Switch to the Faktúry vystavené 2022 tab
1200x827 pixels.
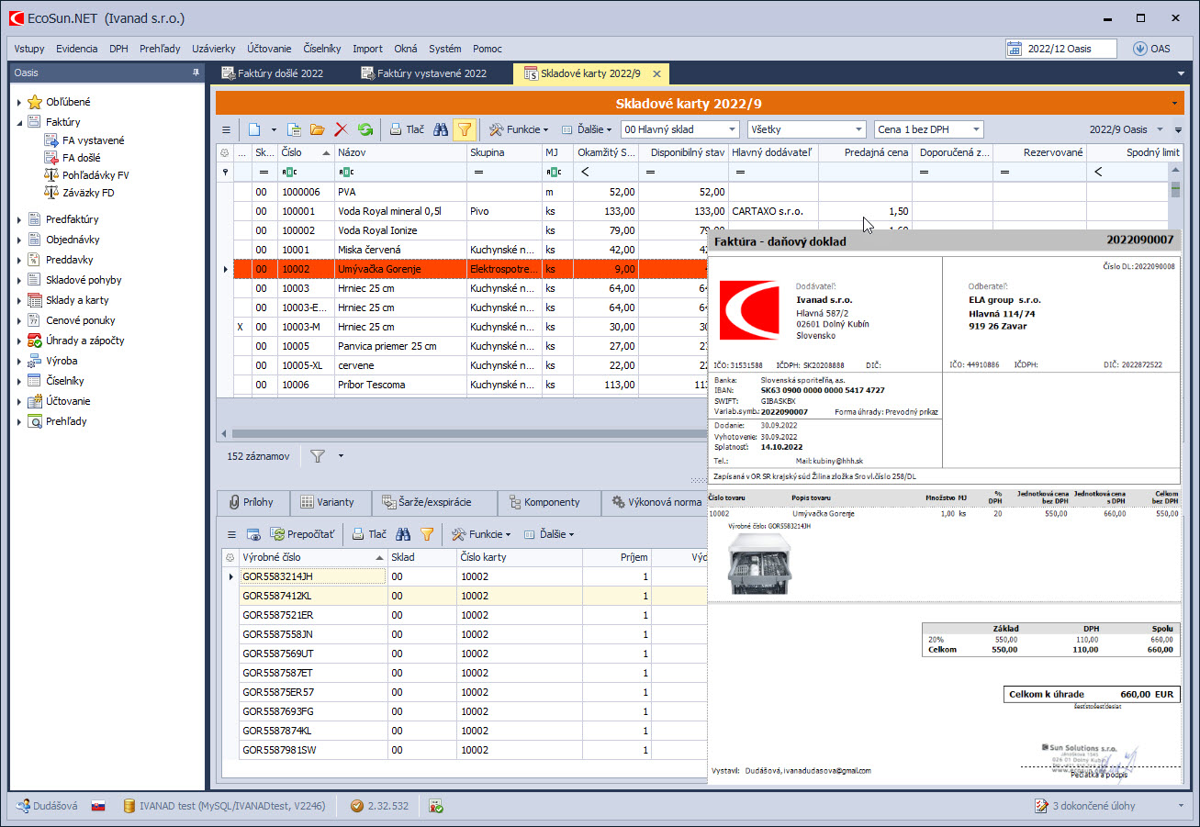pyautogui.click(x=423, y=73)
